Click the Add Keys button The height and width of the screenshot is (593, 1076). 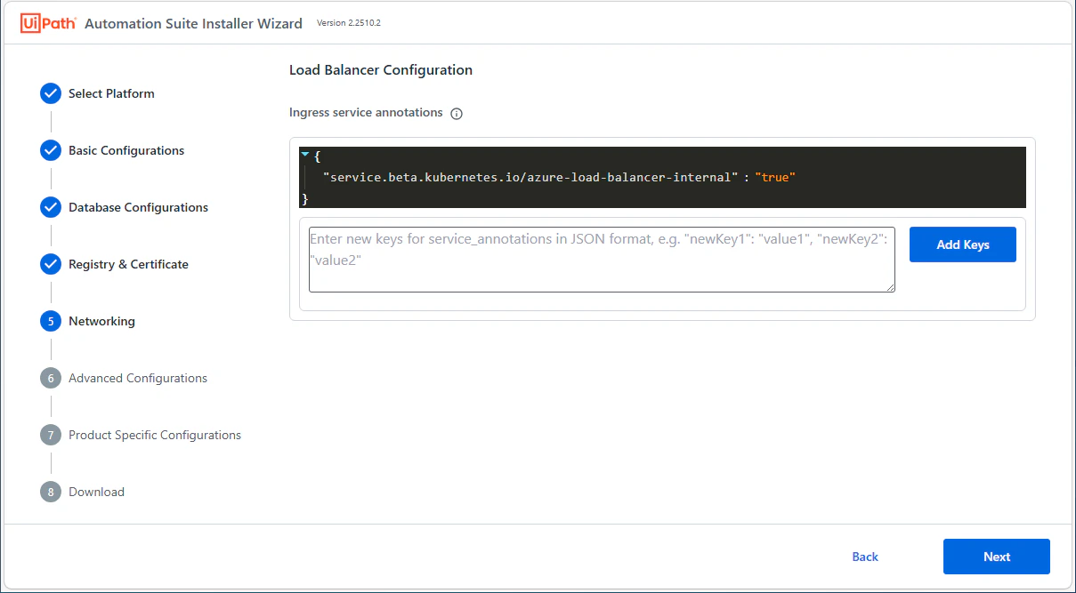point(963,244)
